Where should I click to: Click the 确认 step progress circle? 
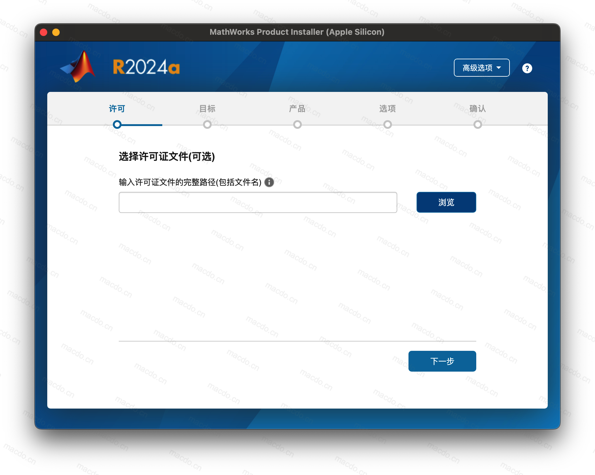[477, 124]
